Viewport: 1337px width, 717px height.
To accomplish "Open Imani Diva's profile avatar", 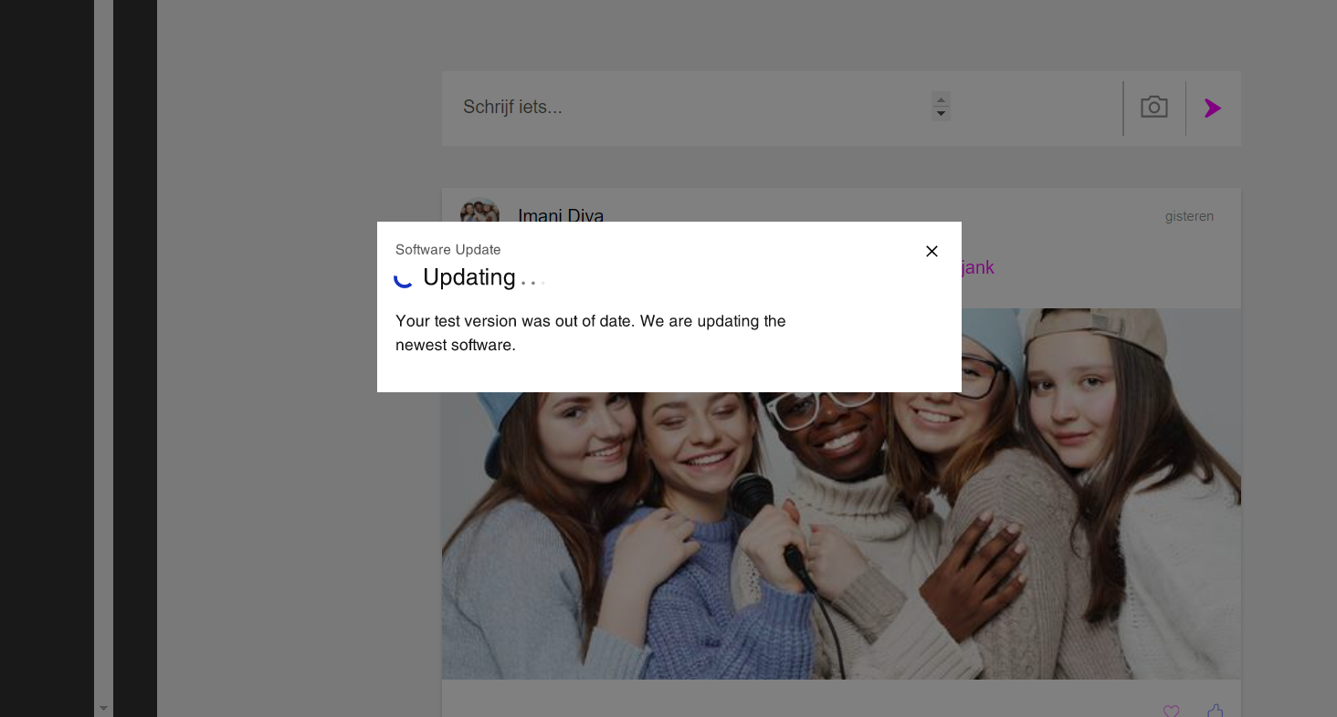I will [x=479, y=212].
